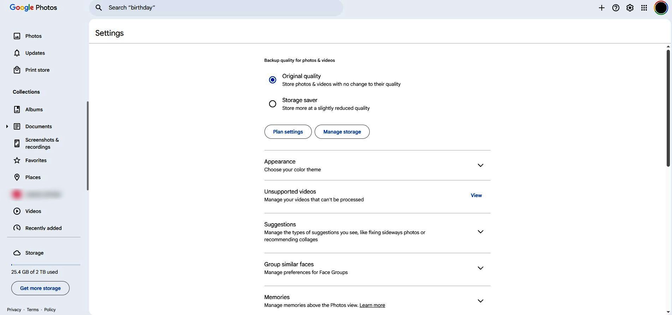Click the storage usage progress bar
Screen dimensions: 672x315
coord(46,265)
